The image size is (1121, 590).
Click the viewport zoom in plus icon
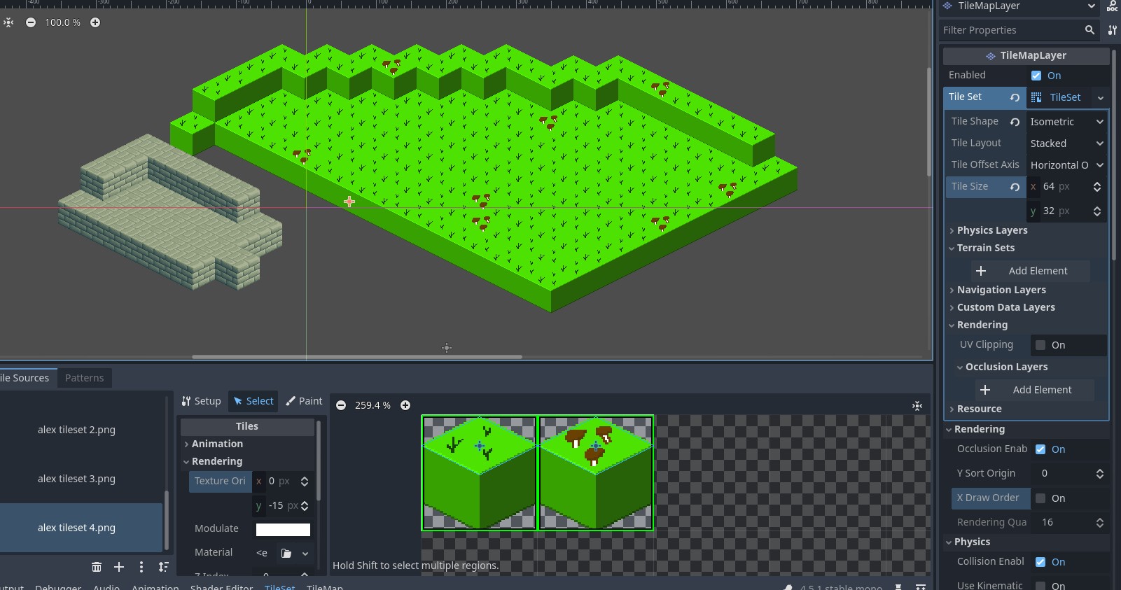[x=95, y=22]
